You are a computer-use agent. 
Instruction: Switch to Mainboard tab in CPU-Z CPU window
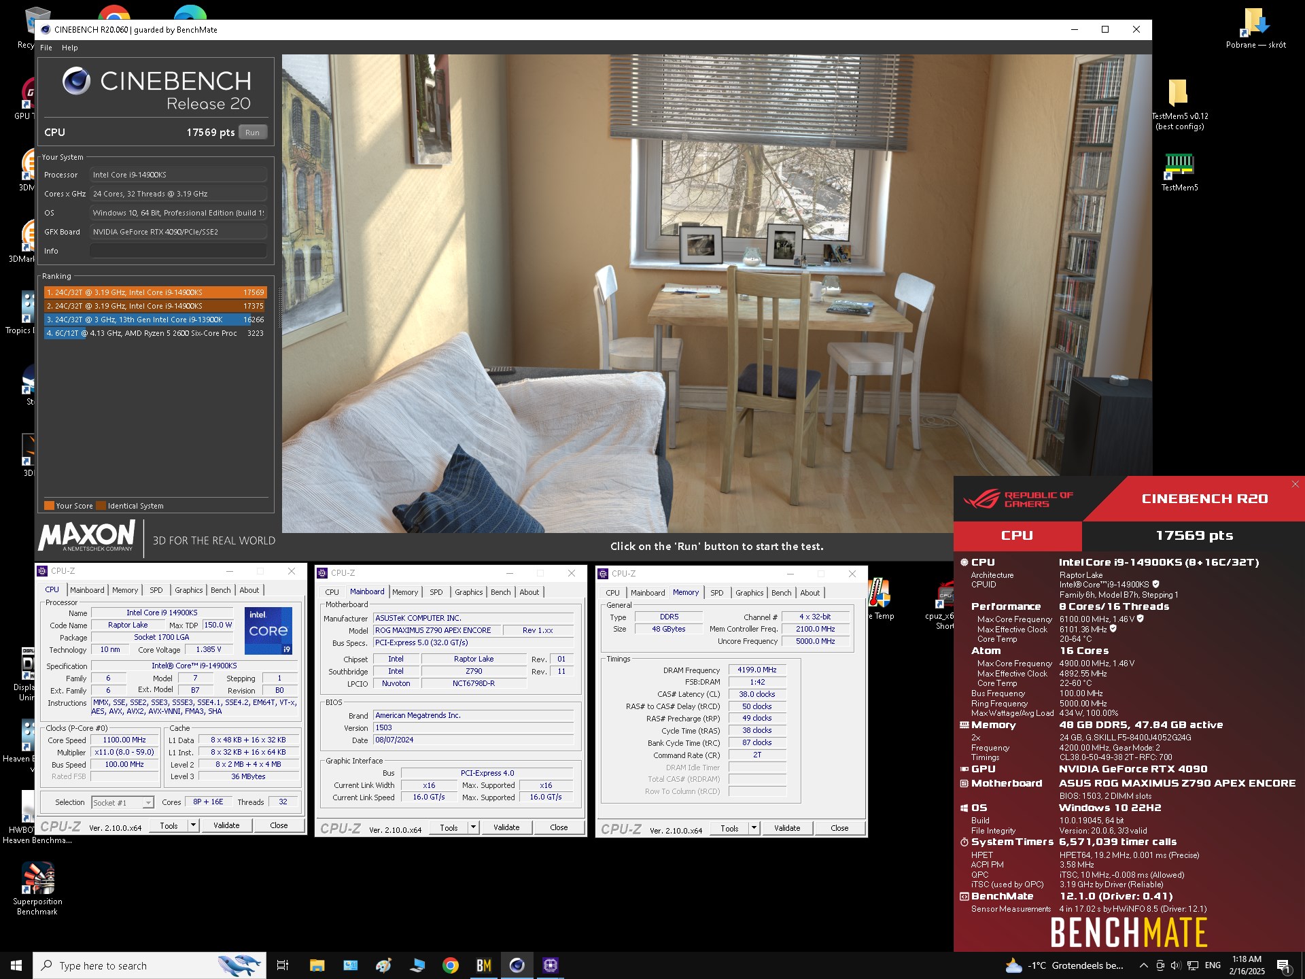(87, 590)
